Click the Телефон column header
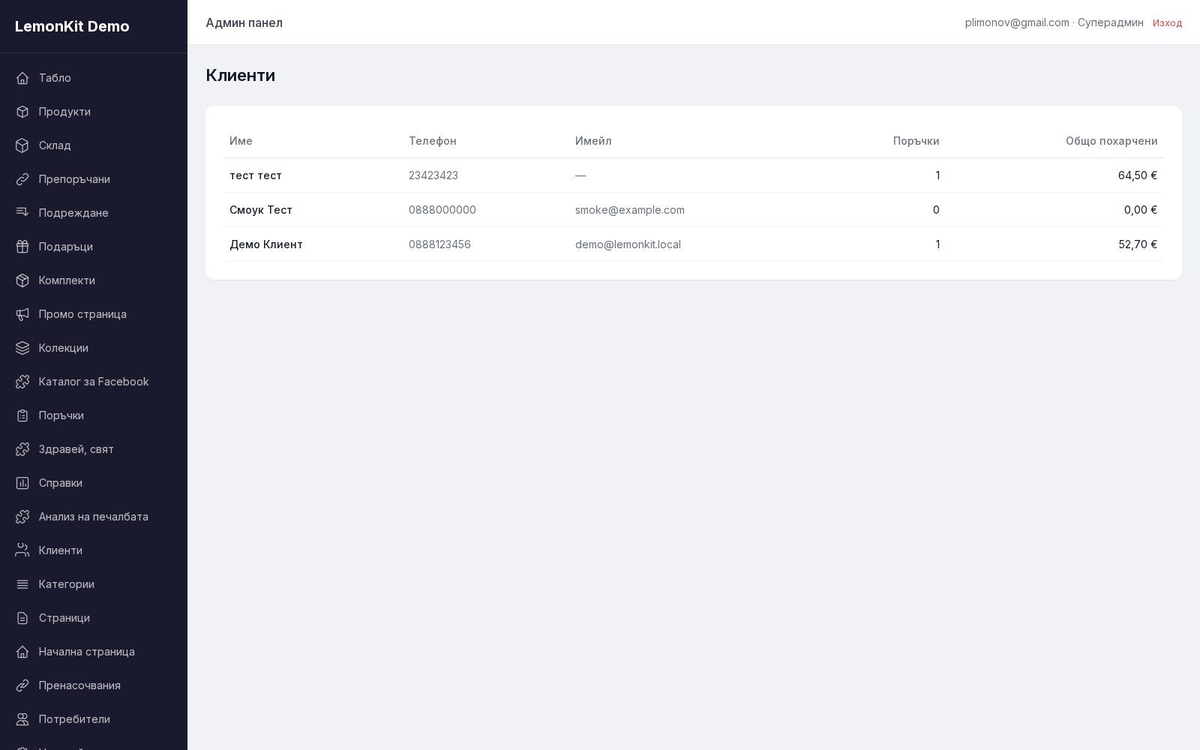Screen dimensions: 1200x750 (x=433, y=141)
